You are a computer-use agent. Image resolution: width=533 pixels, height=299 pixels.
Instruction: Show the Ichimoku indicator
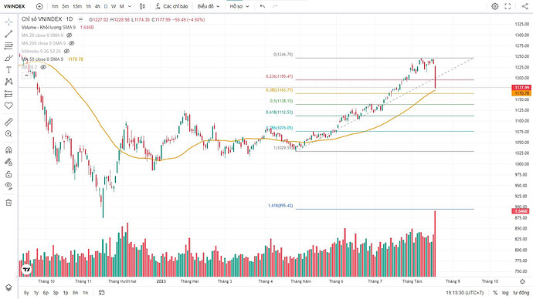click(66, 51)
